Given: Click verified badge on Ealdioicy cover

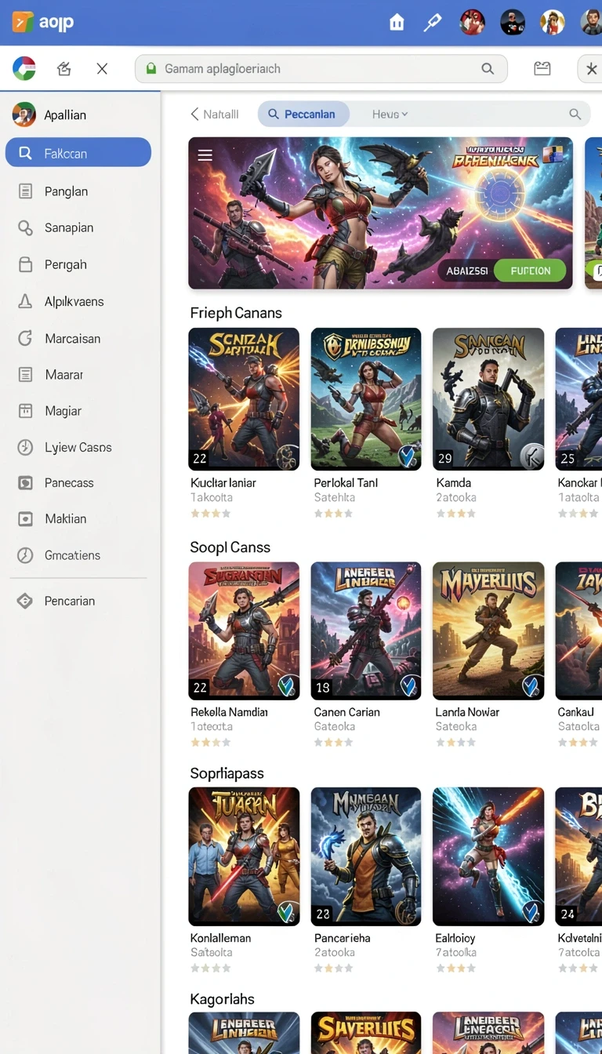Looking at the screenshot, I should [531, 912].
